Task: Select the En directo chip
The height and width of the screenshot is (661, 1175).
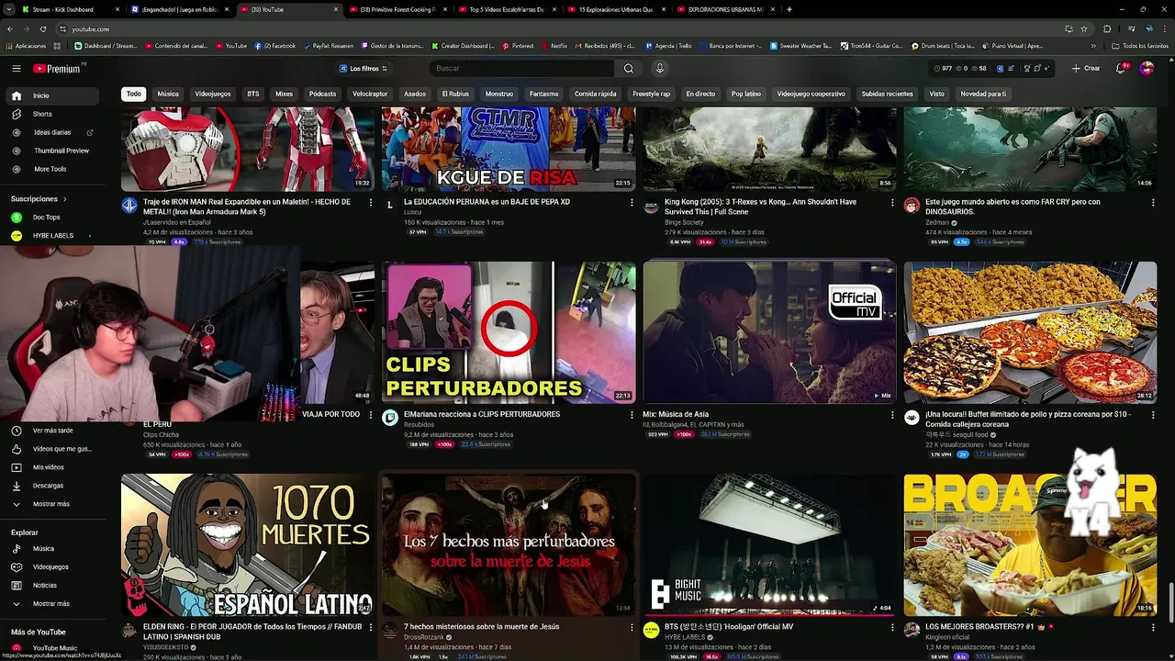Action: [x=700, y=94]
